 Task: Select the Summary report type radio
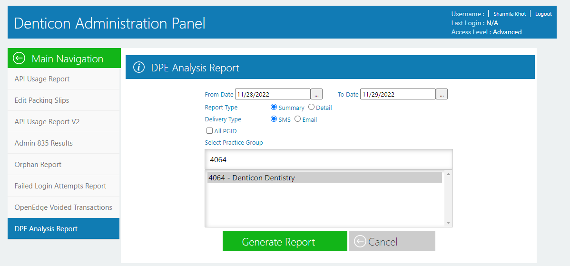[x=274, y=107]
